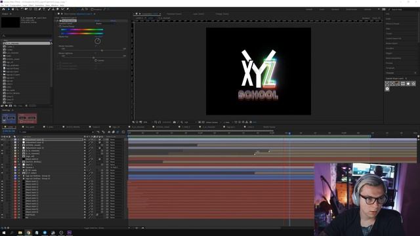Select the Pen tool

click(39, 9)
